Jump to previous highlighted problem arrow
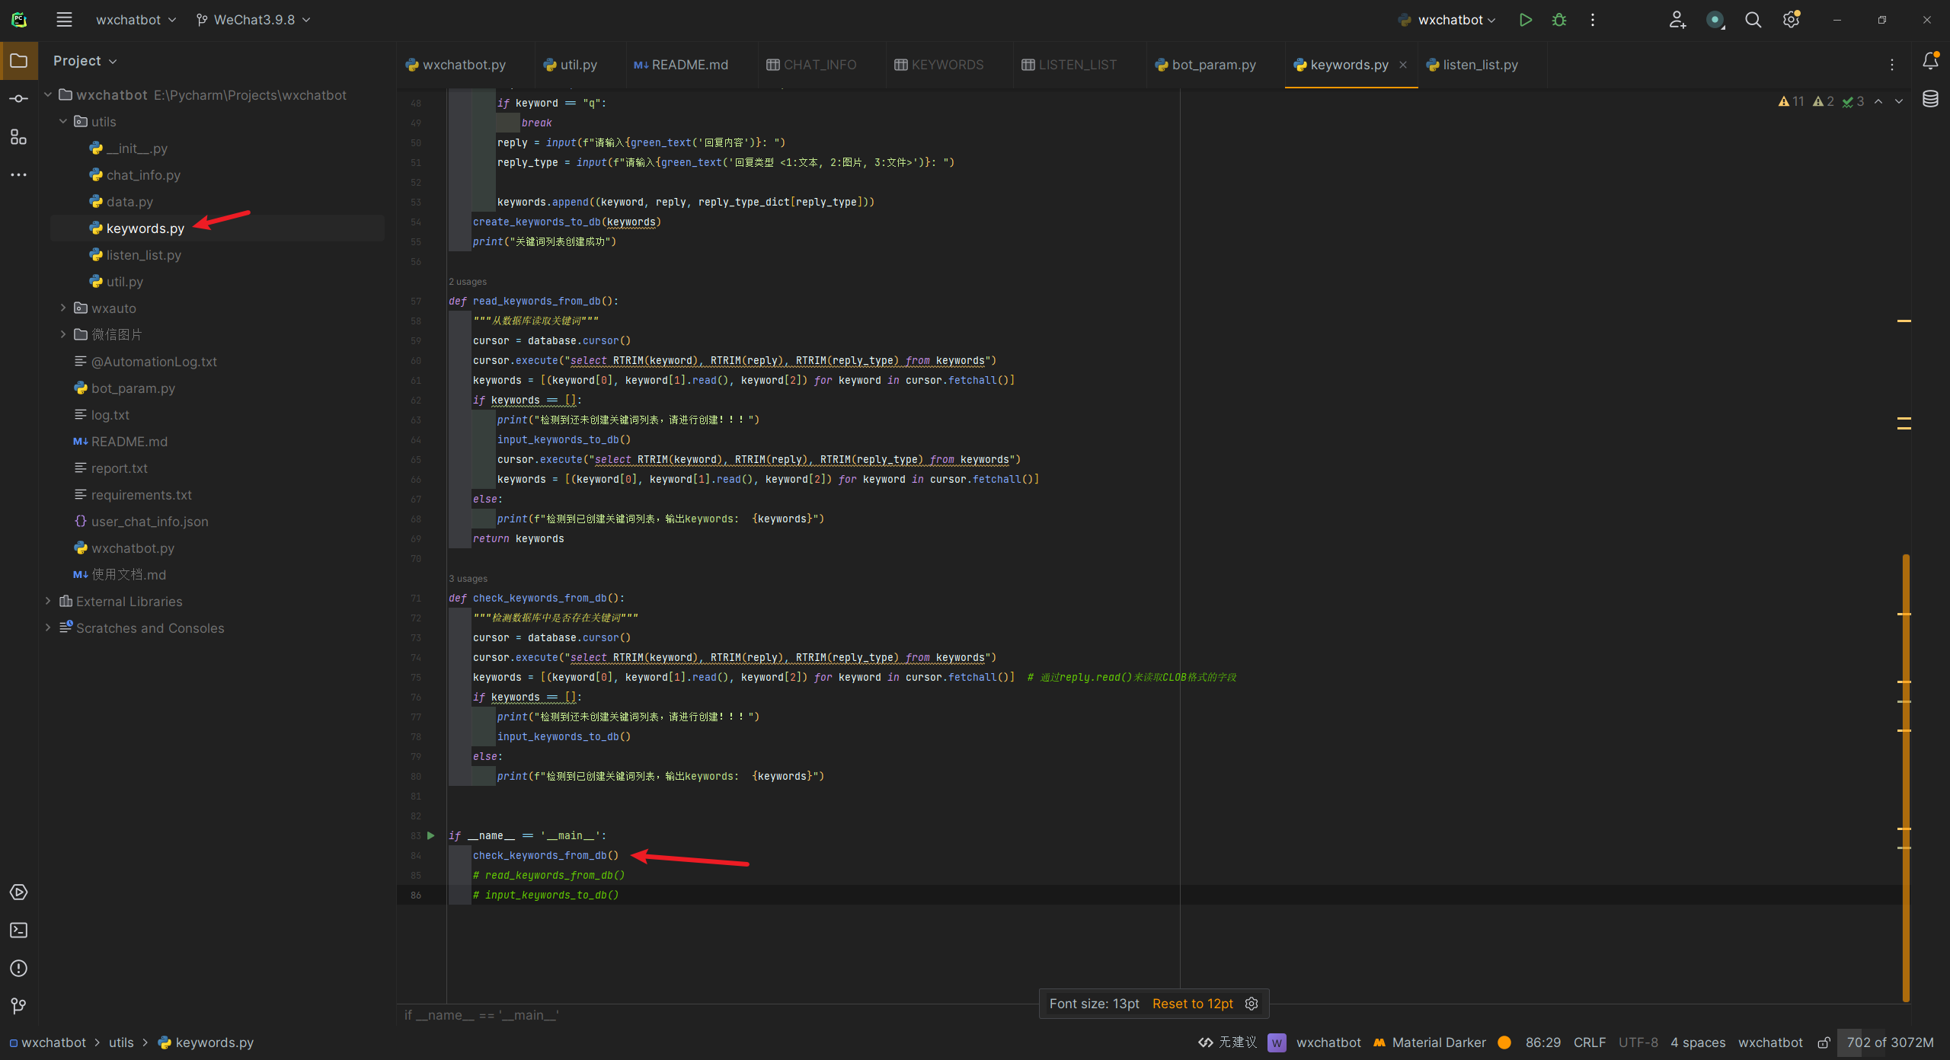 tap(1878, 101)
